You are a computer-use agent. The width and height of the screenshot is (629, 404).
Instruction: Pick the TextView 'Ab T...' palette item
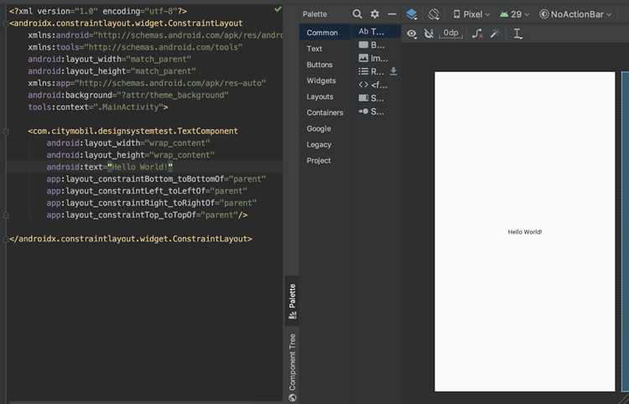click(377, 31)
